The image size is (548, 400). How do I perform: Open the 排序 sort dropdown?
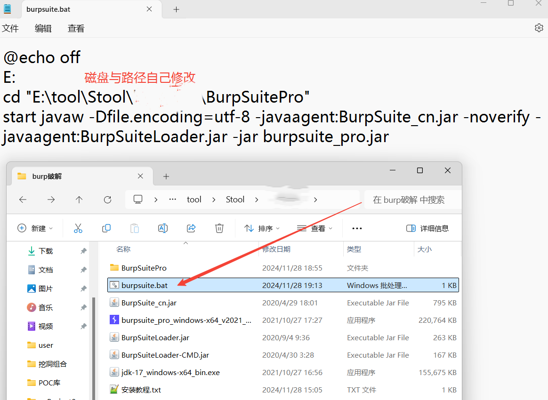pyautogui.click(x=262, y=228)
